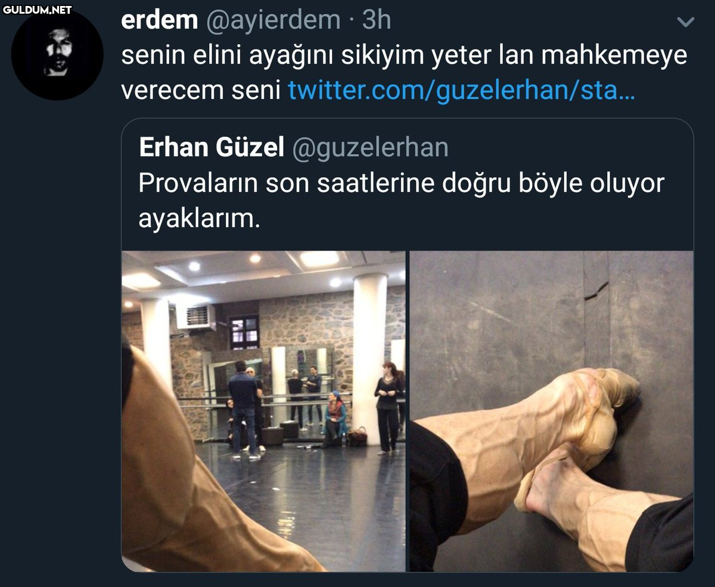715x587 pixels.
Task: Click the seated woman with the teal headscarf
Action: pyautogui.click(x=335, y=419)
